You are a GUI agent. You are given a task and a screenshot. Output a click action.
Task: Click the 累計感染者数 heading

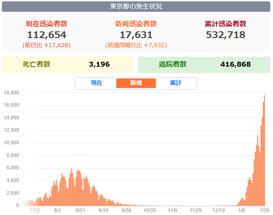coord(225,24)
